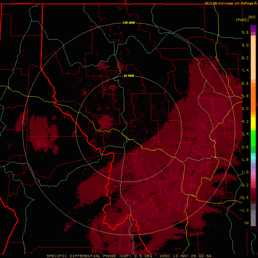Screen dimensions: 258x258
Task: Click the SPECIFIC DIFFERENTIAL PHASE (KDP) caption
Action: [x=89, y=256]
